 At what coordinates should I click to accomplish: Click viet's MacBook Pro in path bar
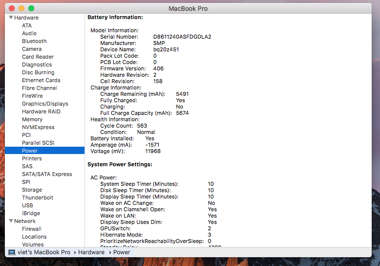point(44,252)
